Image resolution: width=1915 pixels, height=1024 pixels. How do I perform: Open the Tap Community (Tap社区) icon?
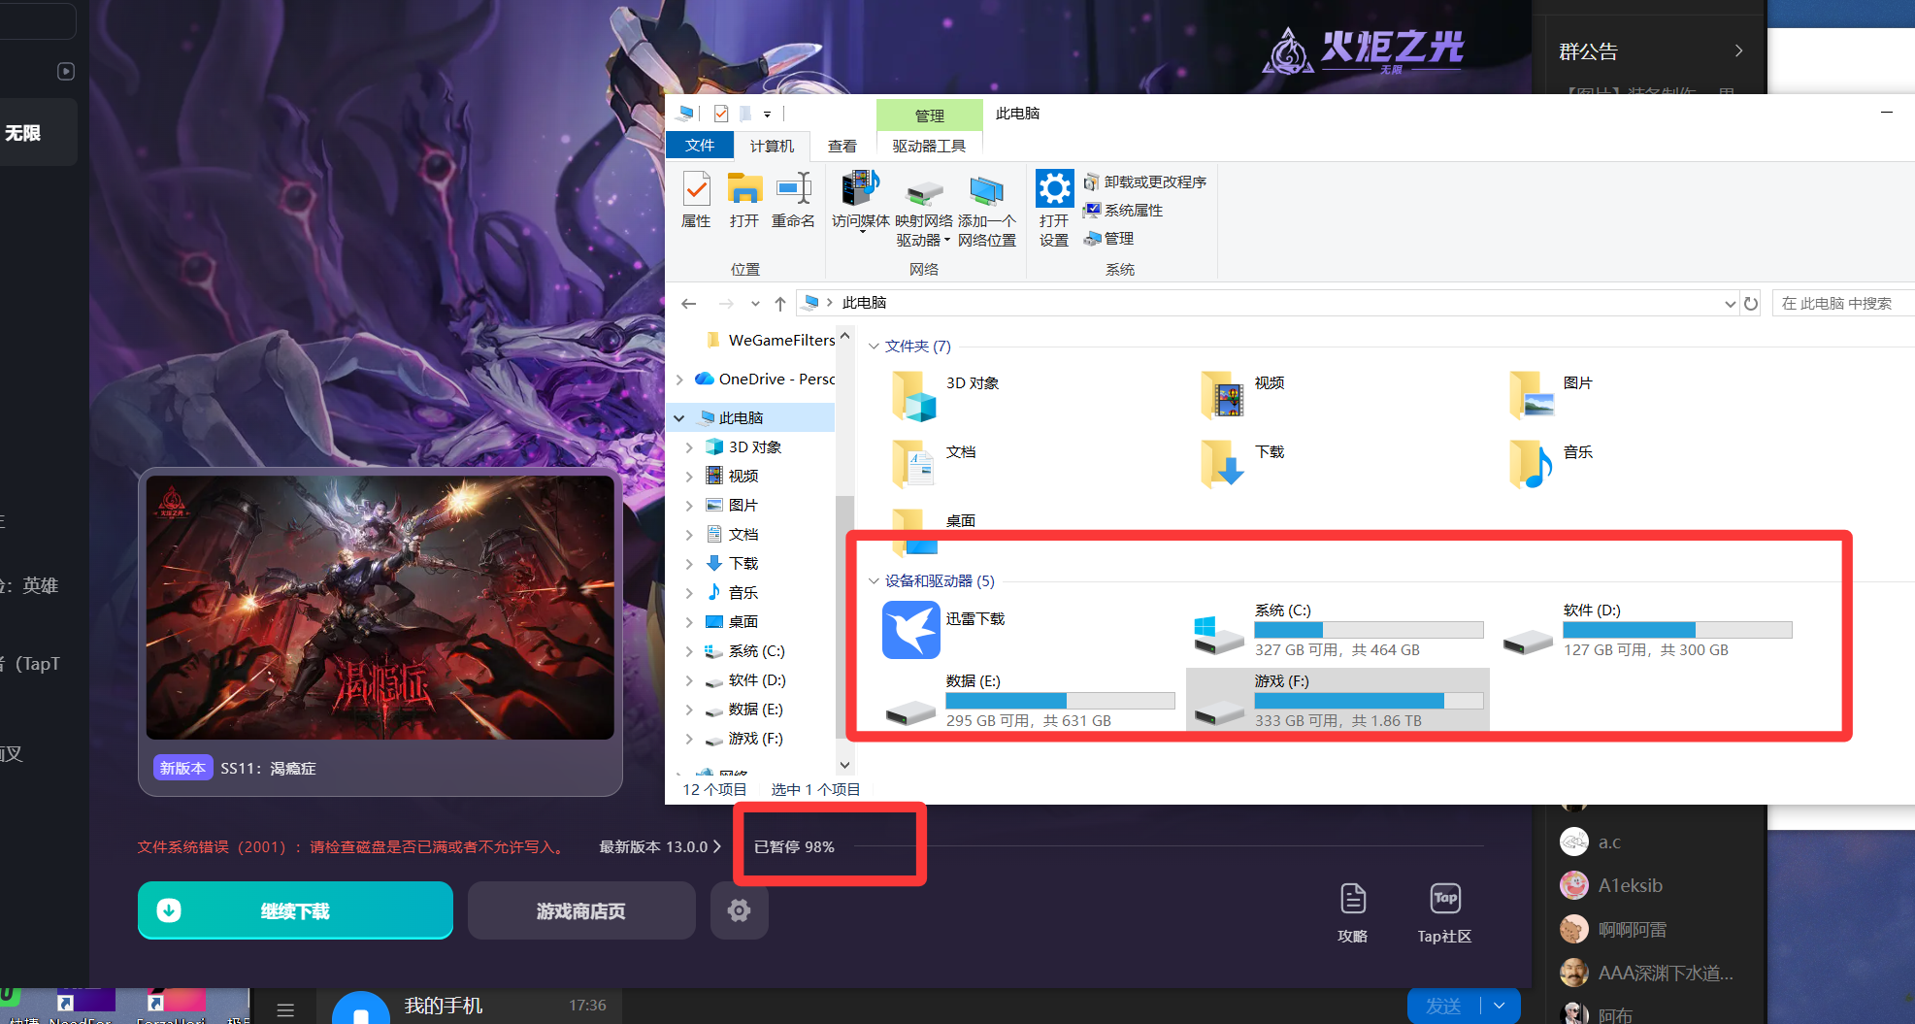pyautogui.click(x=1444, y=912)
